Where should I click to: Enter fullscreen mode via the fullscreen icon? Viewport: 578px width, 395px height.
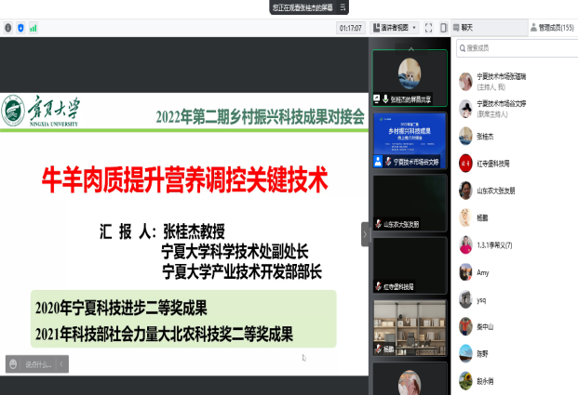[428, 28]
